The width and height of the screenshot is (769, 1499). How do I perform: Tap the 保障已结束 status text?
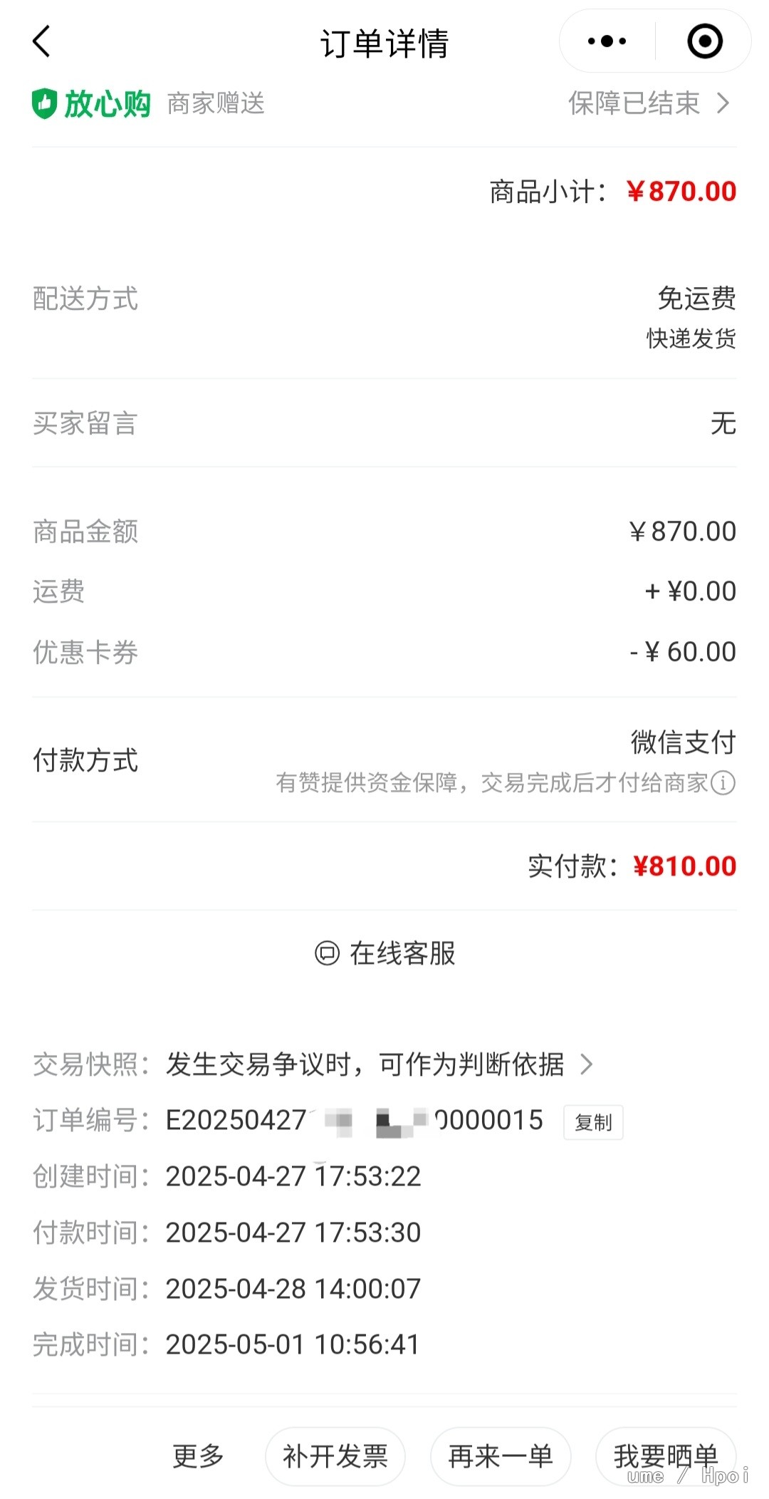tap(634, 104)
